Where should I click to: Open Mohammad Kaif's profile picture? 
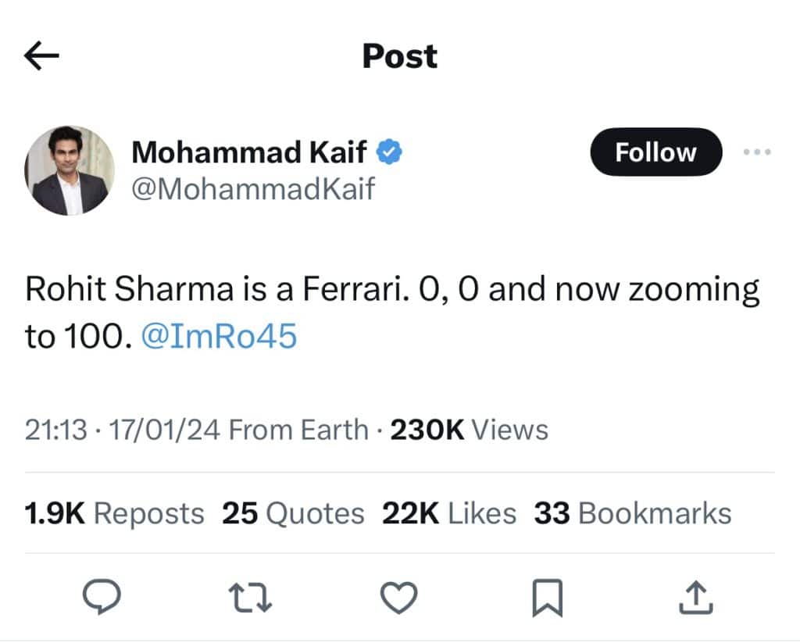70,170
